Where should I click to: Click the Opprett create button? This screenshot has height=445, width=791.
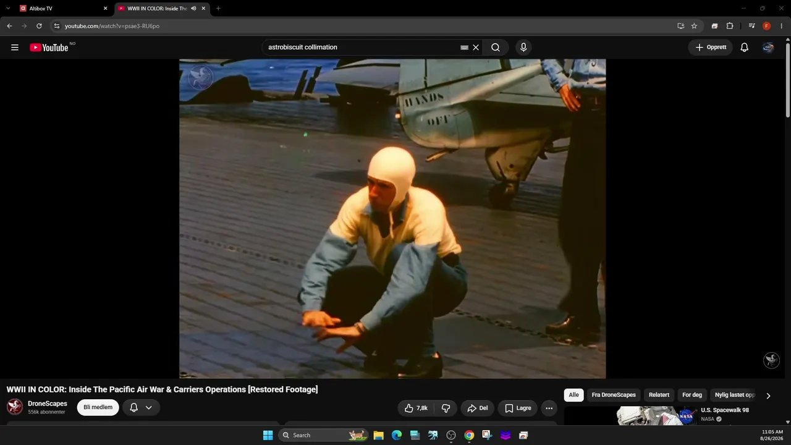[x=711, y=48]
